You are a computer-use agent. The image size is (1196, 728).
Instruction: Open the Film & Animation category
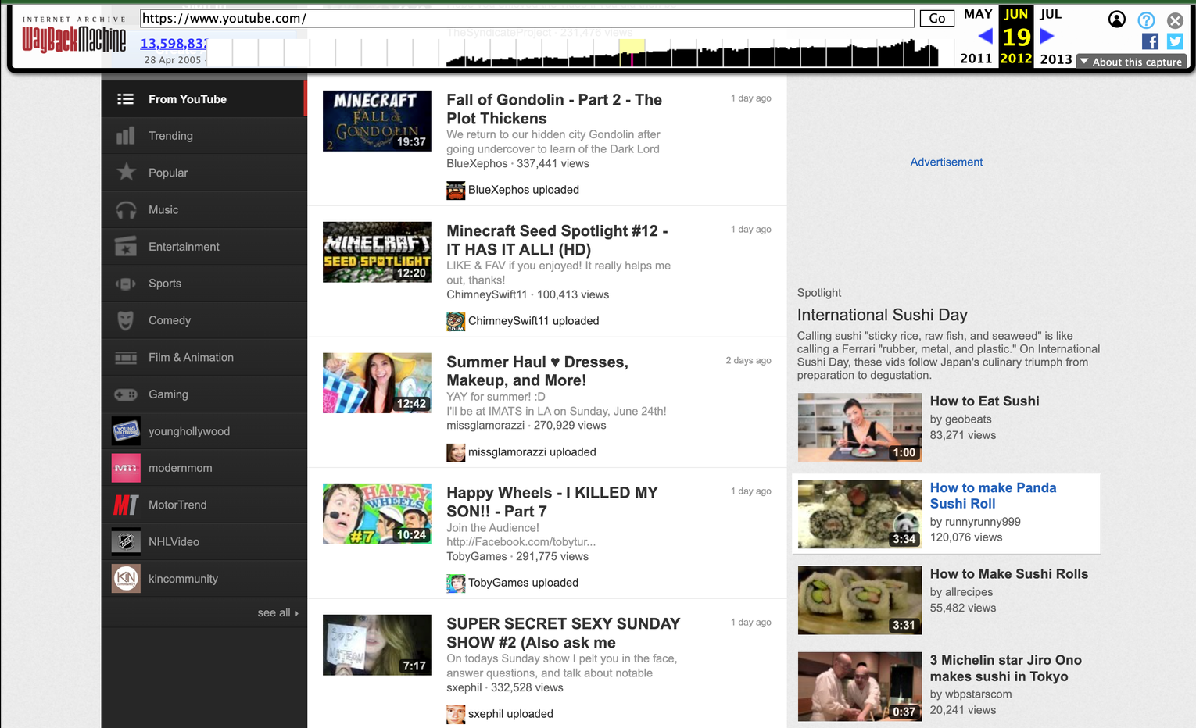(191, 357)
